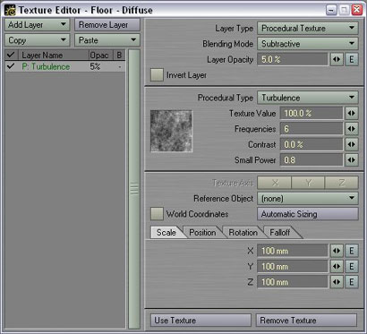Switch to the Position tab
Viewport: 367px width, 334px height.
point(202,232)
